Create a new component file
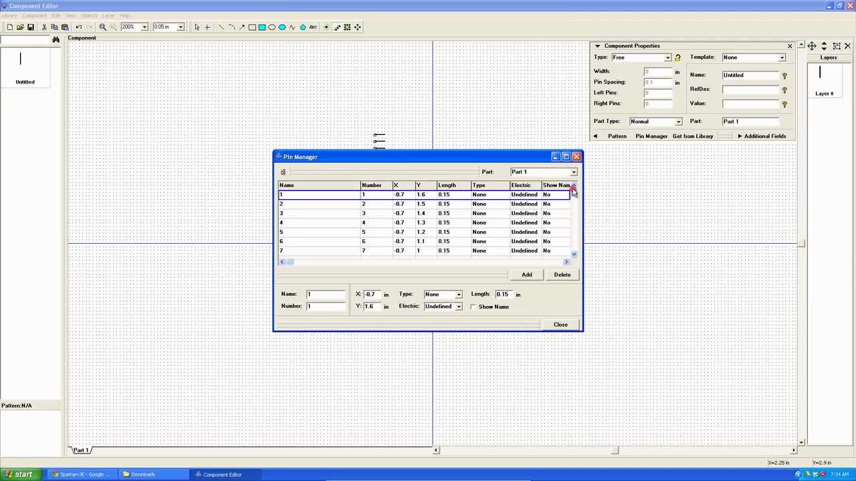Viewport: 856px width, 481px height. tap(10, 27)
